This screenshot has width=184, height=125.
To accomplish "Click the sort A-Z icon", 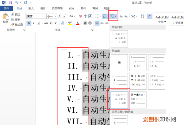I will coord(143,16).
